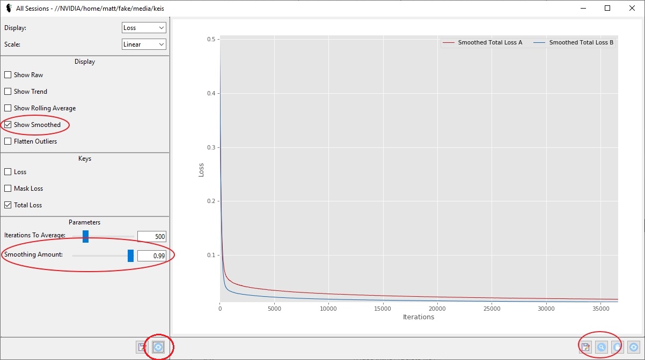The width and height of the screenshot is (645, 360).
Task: Uncheck the Show Smoothed checkbox
Action: point(8,125)
